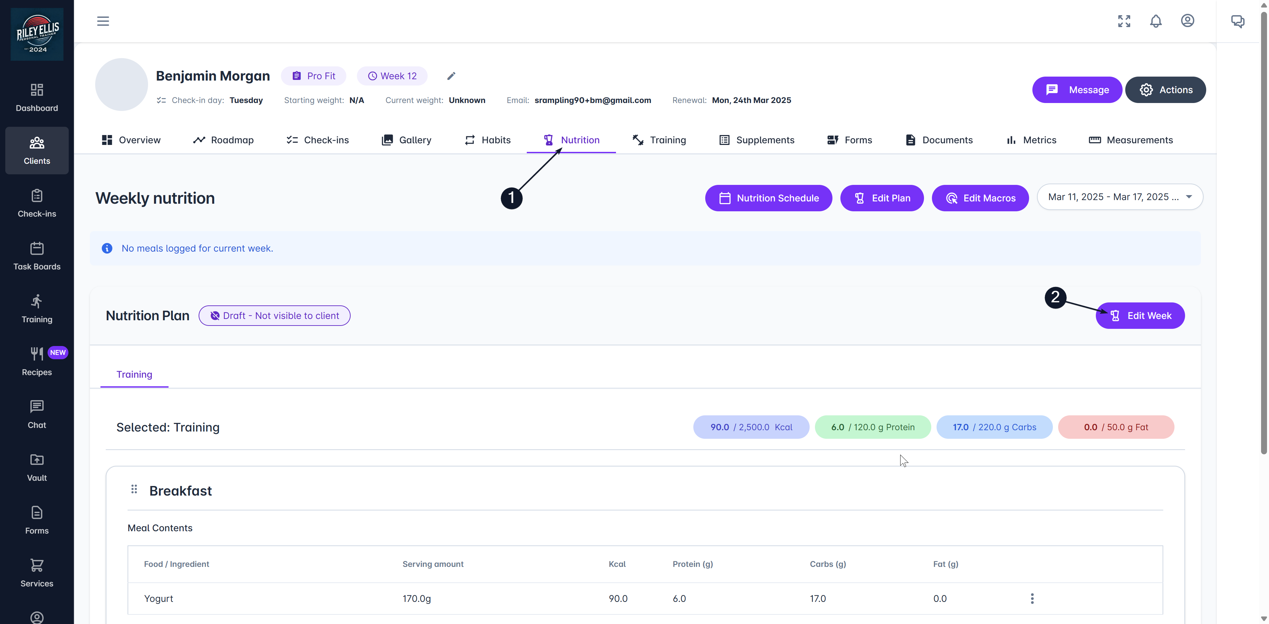
Task: Click the Pro Fit package badge
Action: [314, 76]
